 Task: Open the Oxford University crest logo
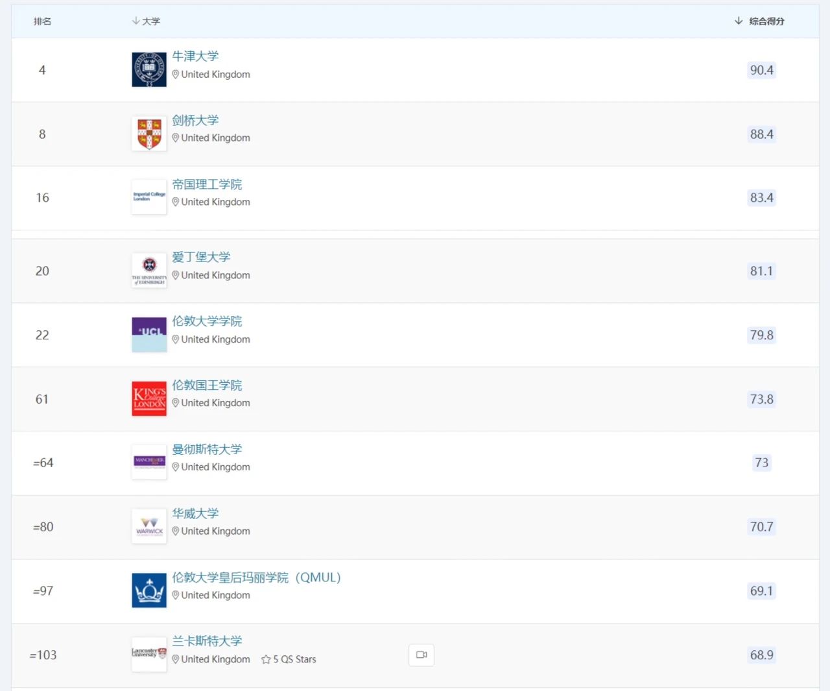click(149, 69)
